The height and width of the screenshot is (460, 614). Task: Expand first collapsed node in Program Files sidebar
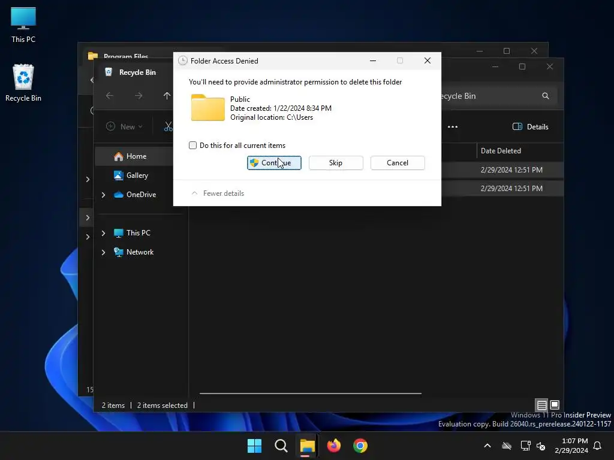click(88, 180)
